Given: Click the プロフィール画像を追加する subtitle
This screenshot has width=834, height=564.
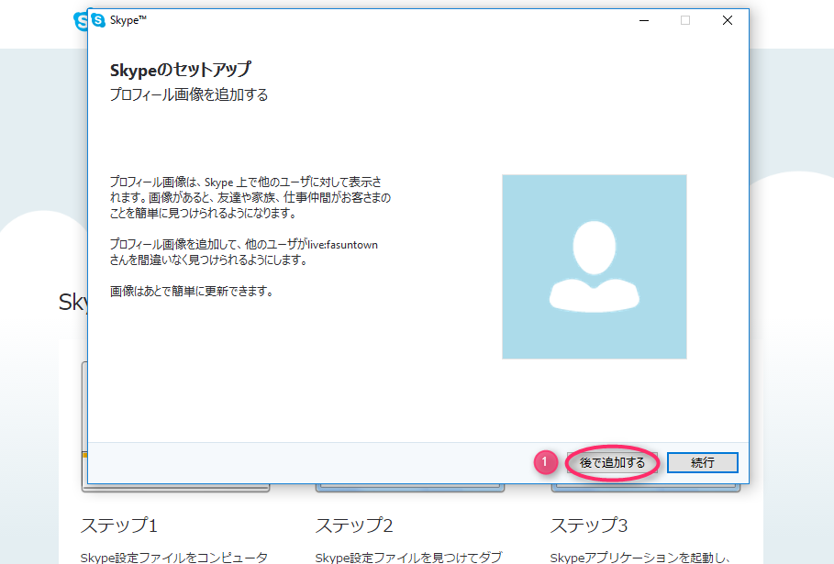Looking at the screenshot, I should click(189, 94).
